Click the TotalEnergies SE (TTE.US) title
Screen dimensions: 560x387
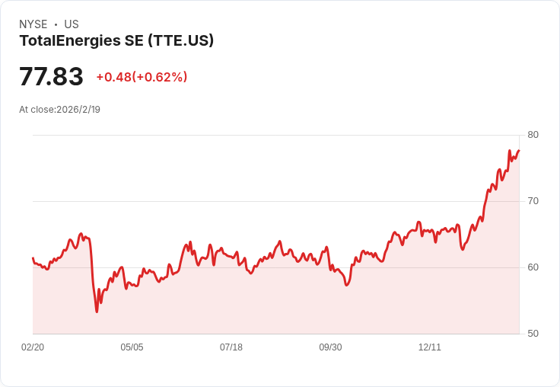pos(116,41)
